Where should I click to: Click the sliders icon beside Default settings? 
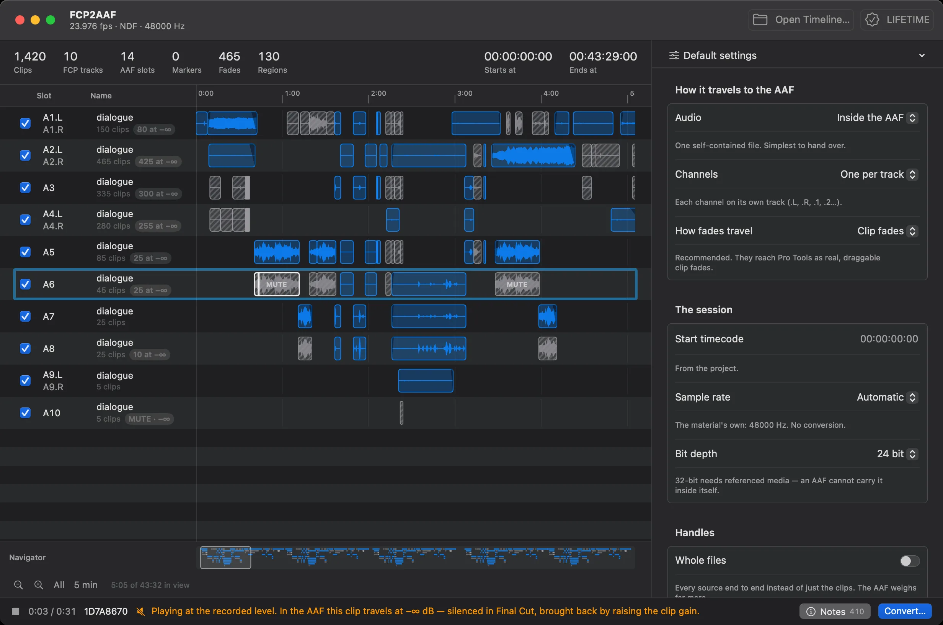point(674,56)
